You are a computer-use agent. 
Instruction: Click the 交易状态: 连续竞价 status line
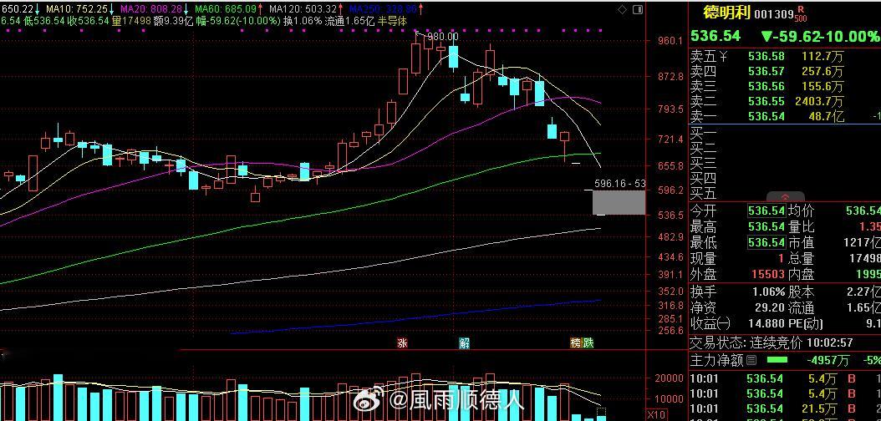pyautogui.click(x=772, y=342)
